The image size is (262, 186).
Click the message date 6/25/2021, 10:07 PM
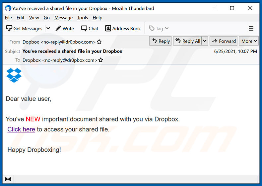coord(235,51)
